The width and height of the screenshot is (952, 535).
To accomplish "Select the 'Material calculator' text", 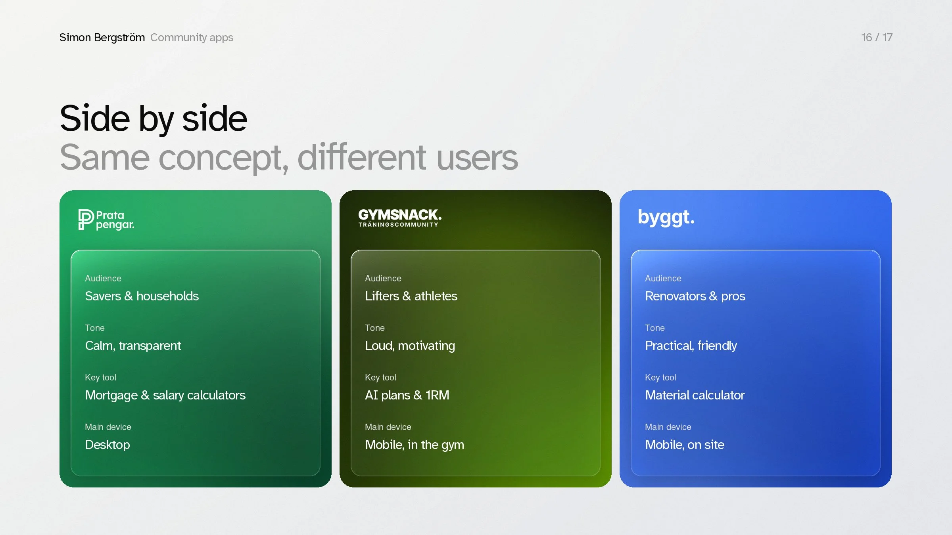I will click(x=695, y=395).
